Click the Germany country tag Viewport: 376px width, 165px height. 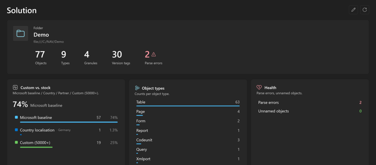[64, 130]
